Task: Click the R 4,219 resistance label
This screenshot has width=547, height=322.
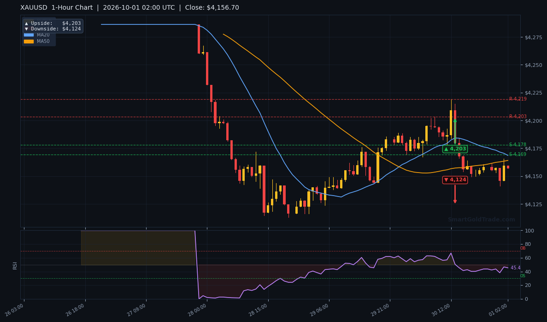Action: [x=518, y=99]
